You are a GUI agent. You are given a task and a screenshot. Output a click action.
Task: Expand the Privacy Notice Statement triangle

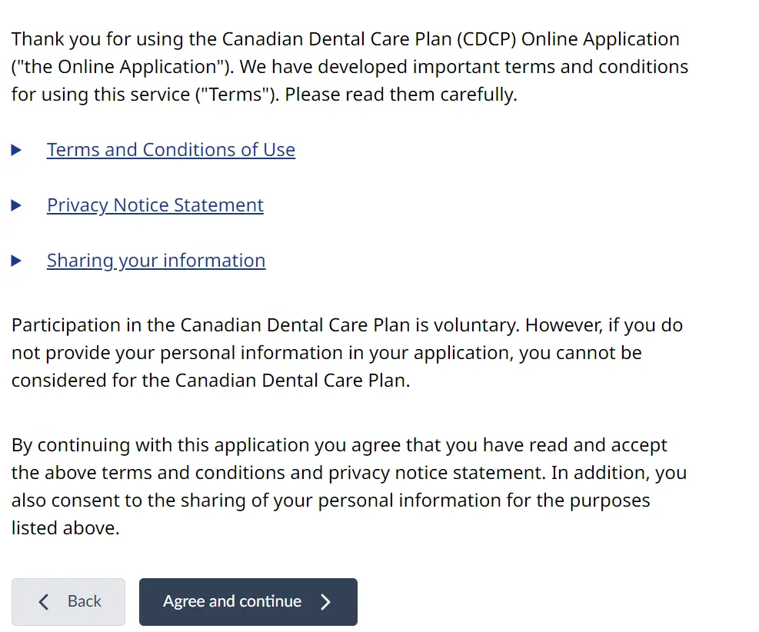pyautogui.click(x=17, y=205)
